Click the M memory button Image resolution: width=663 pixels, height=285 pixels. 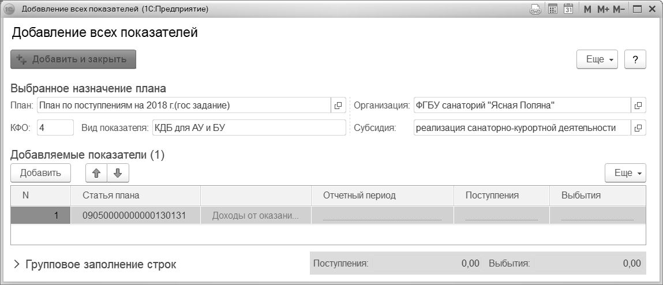587,9
